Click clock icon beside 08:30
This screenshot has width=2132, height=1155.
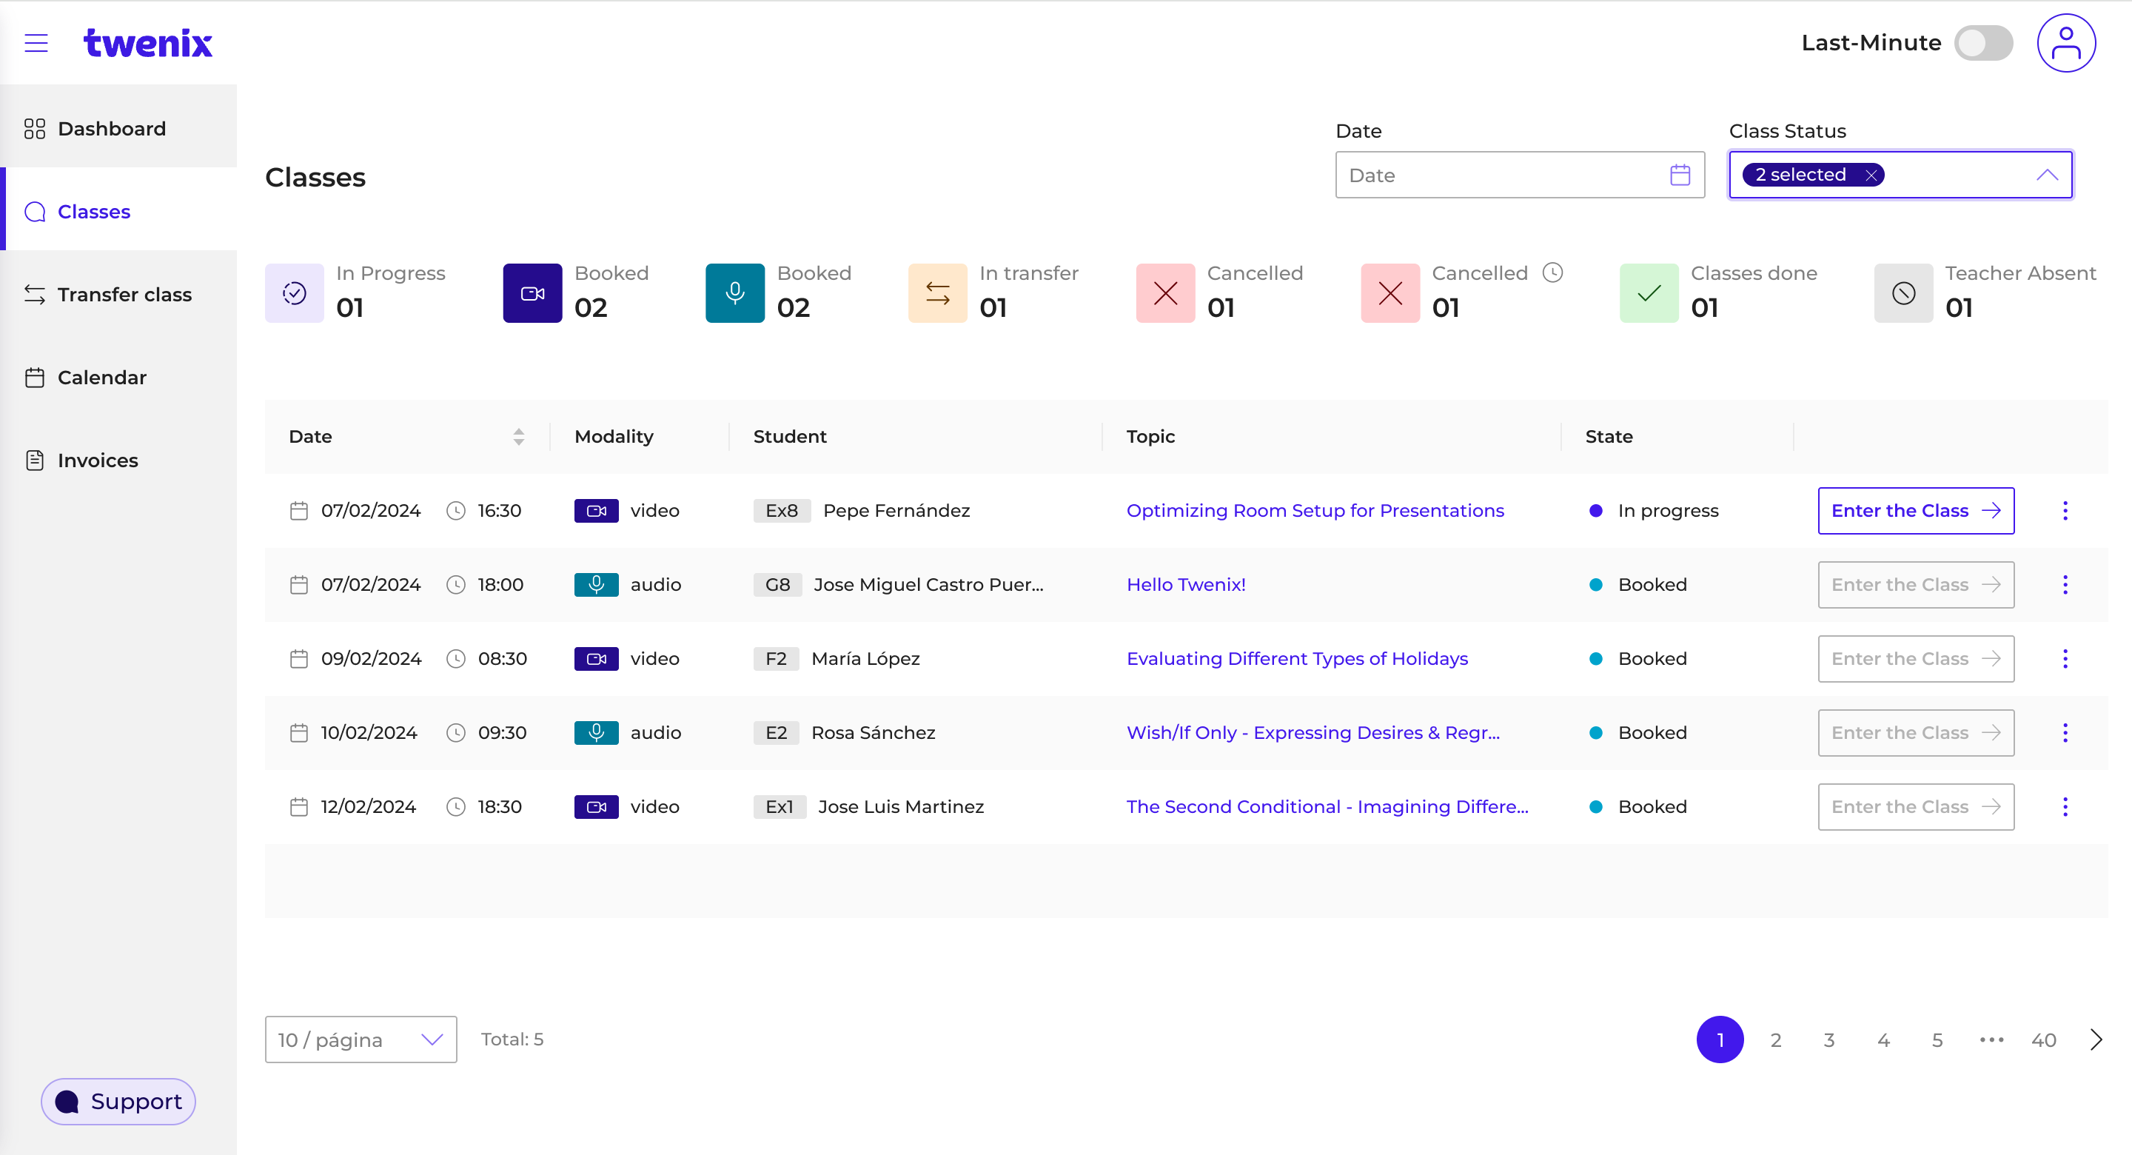click(x=456, y=658)
